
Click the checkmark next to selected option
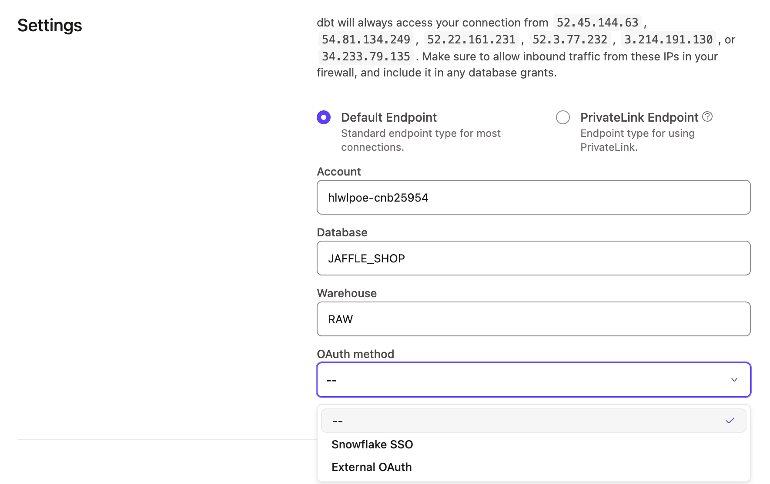tap(730, 420)
